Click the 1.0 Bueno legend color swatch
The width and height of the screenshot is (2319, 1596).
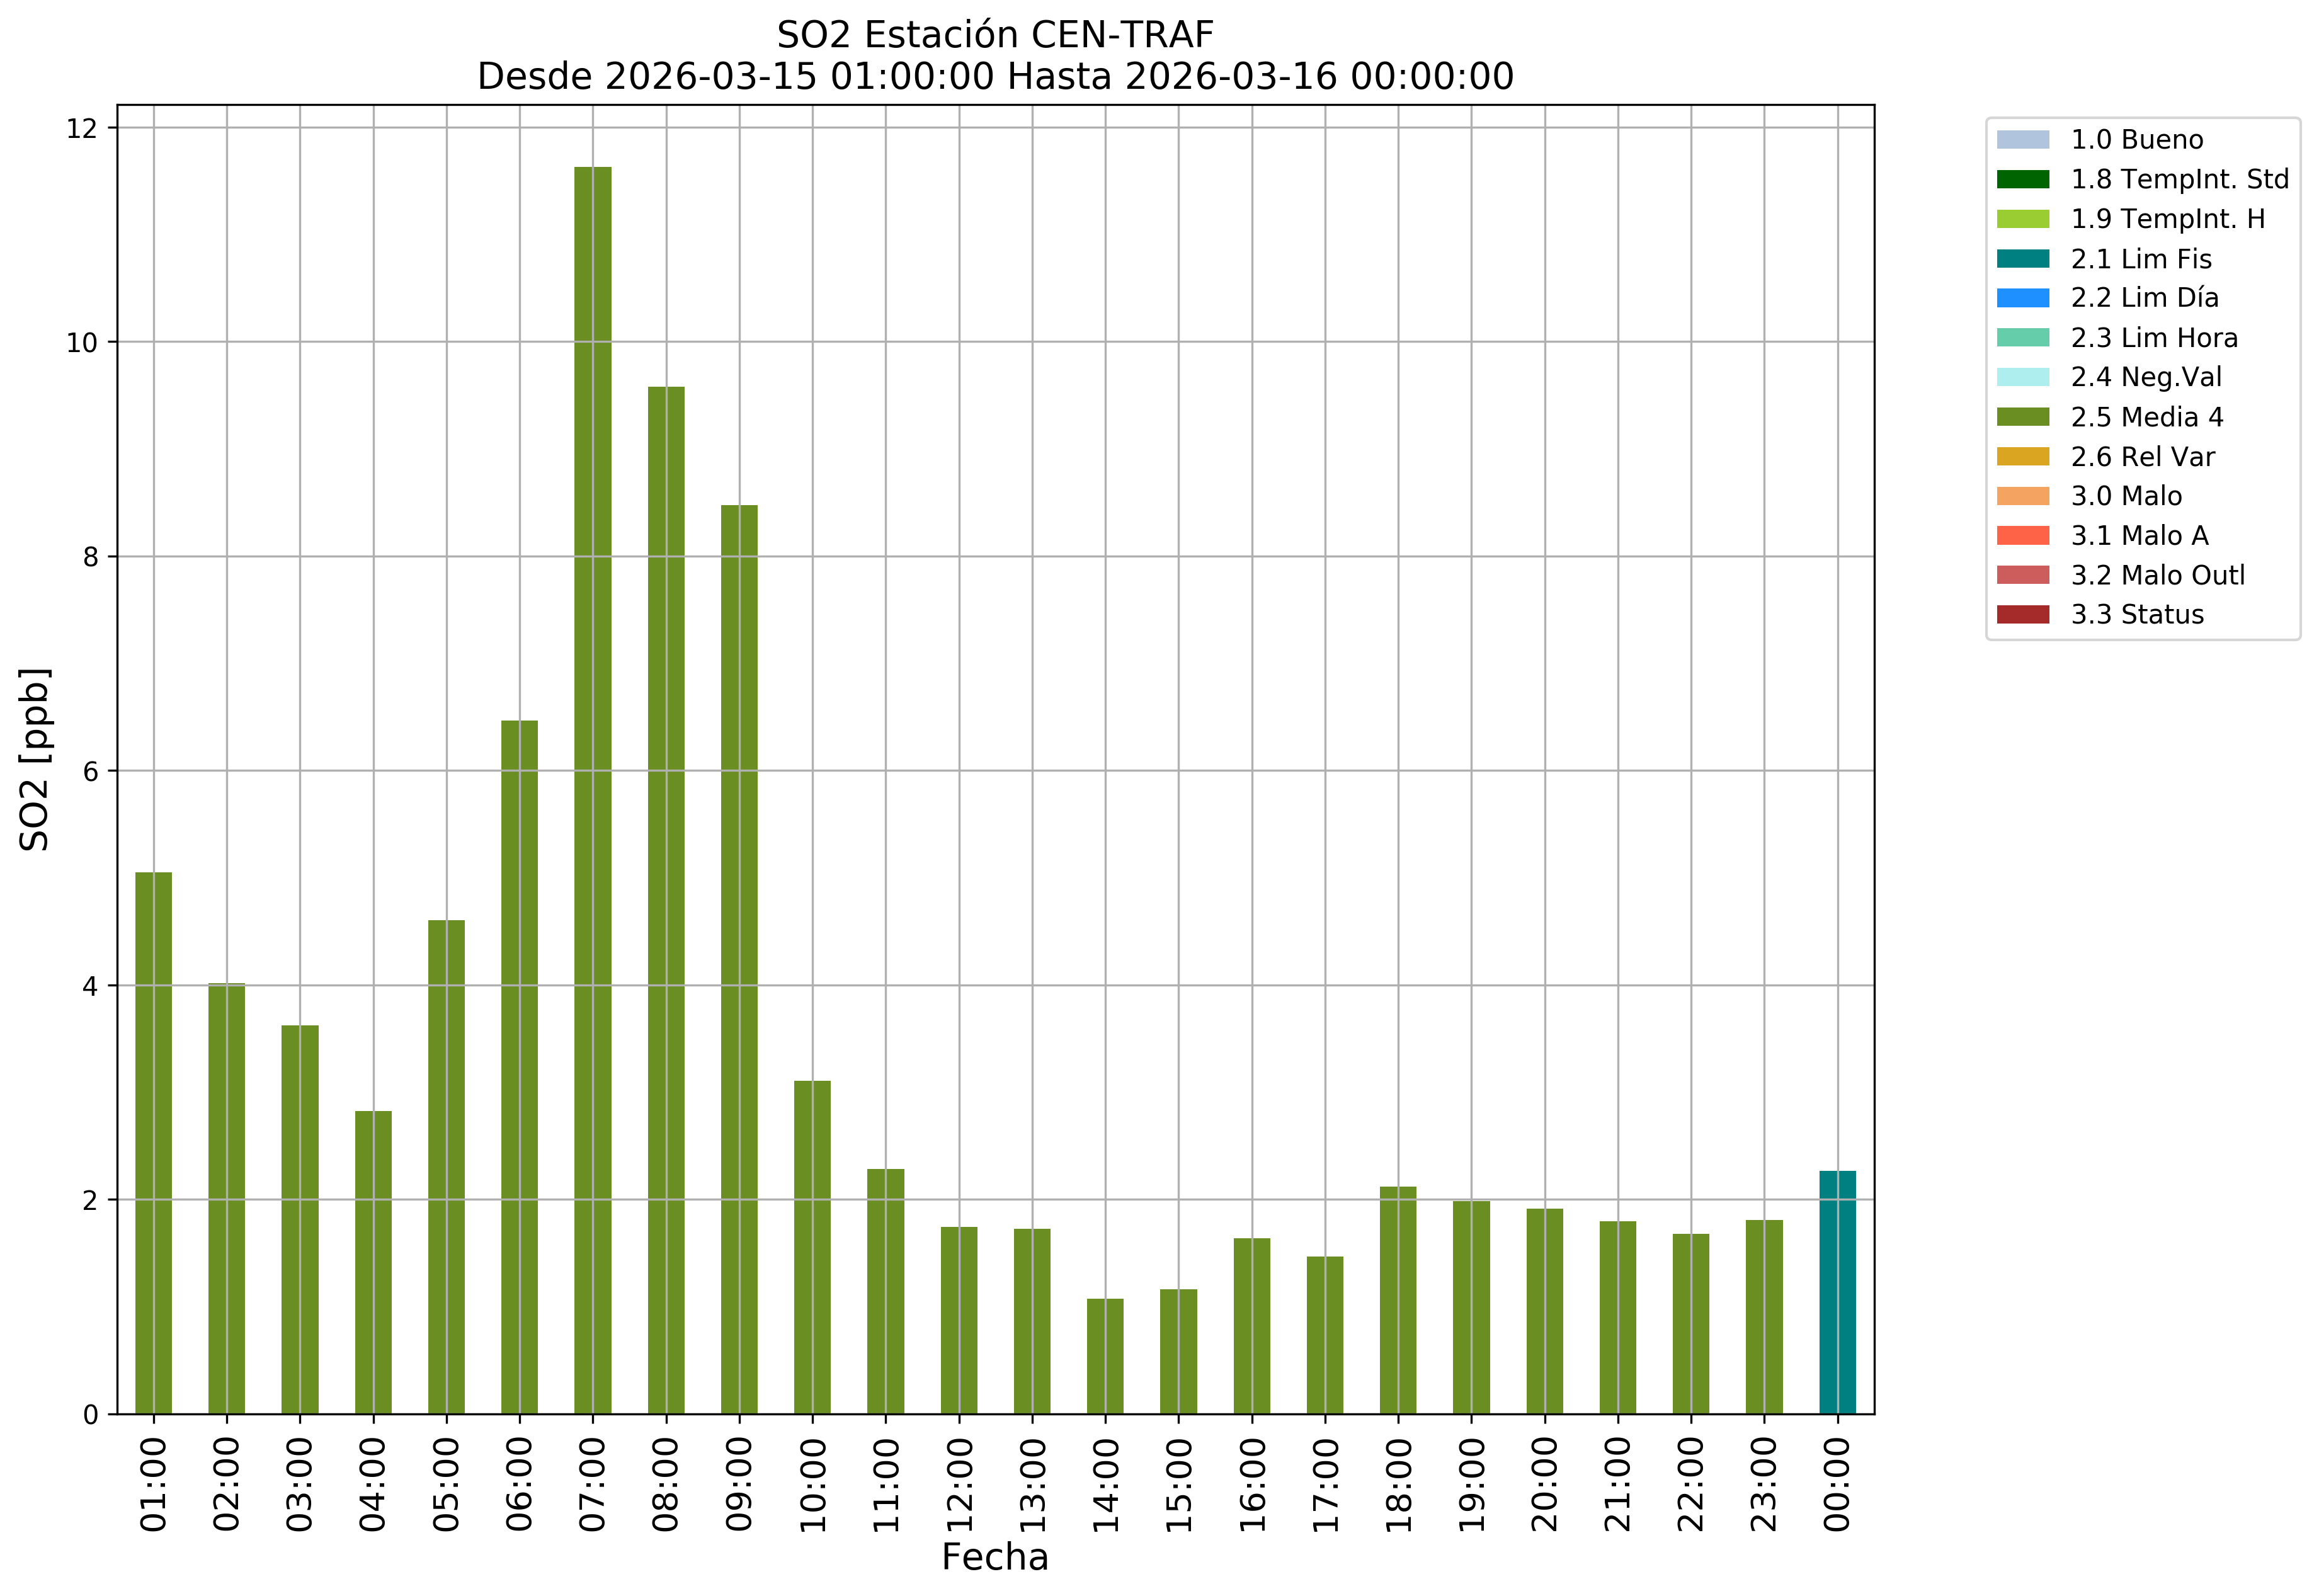(2022, 140)
